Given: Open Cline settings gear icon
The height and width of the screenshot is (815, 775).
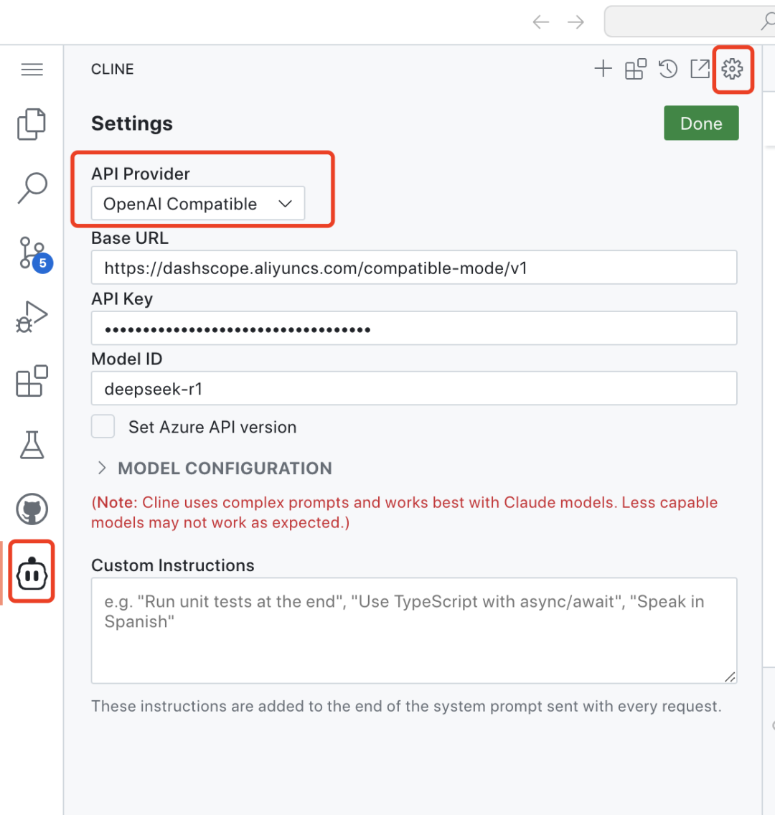Looking at the screenshot, I should click(x=732, y=69).
